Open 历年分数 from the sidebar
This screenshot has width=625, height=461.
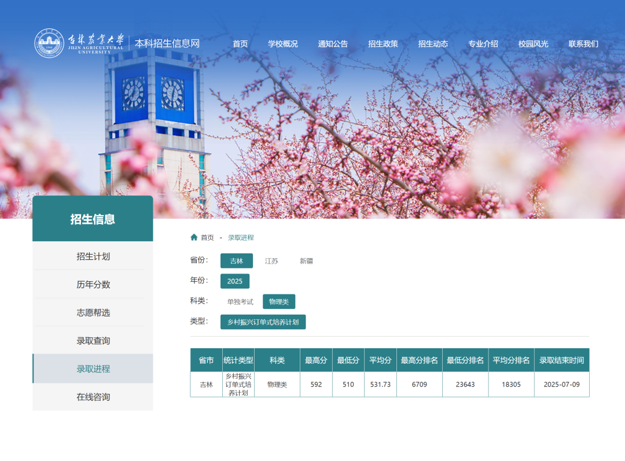click(93, 284)
